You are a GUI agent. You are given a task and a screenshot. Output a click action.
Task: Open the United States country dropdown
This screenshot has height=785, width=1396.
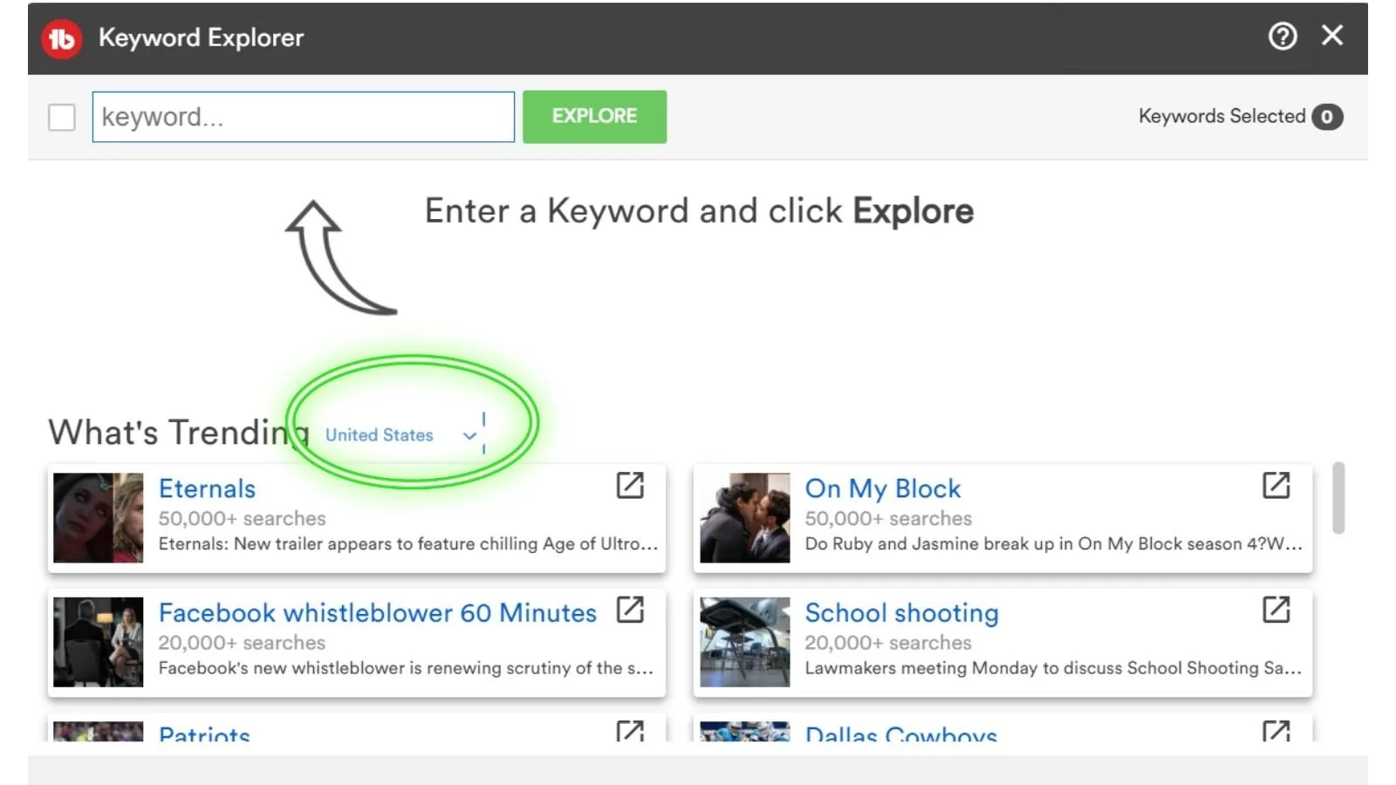pos(401,435)
